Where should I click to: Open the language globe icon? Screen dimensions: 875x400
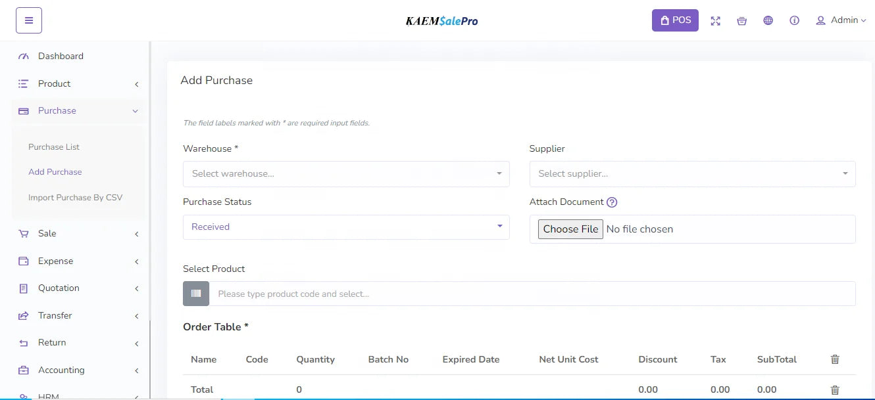tap(768, 20)
